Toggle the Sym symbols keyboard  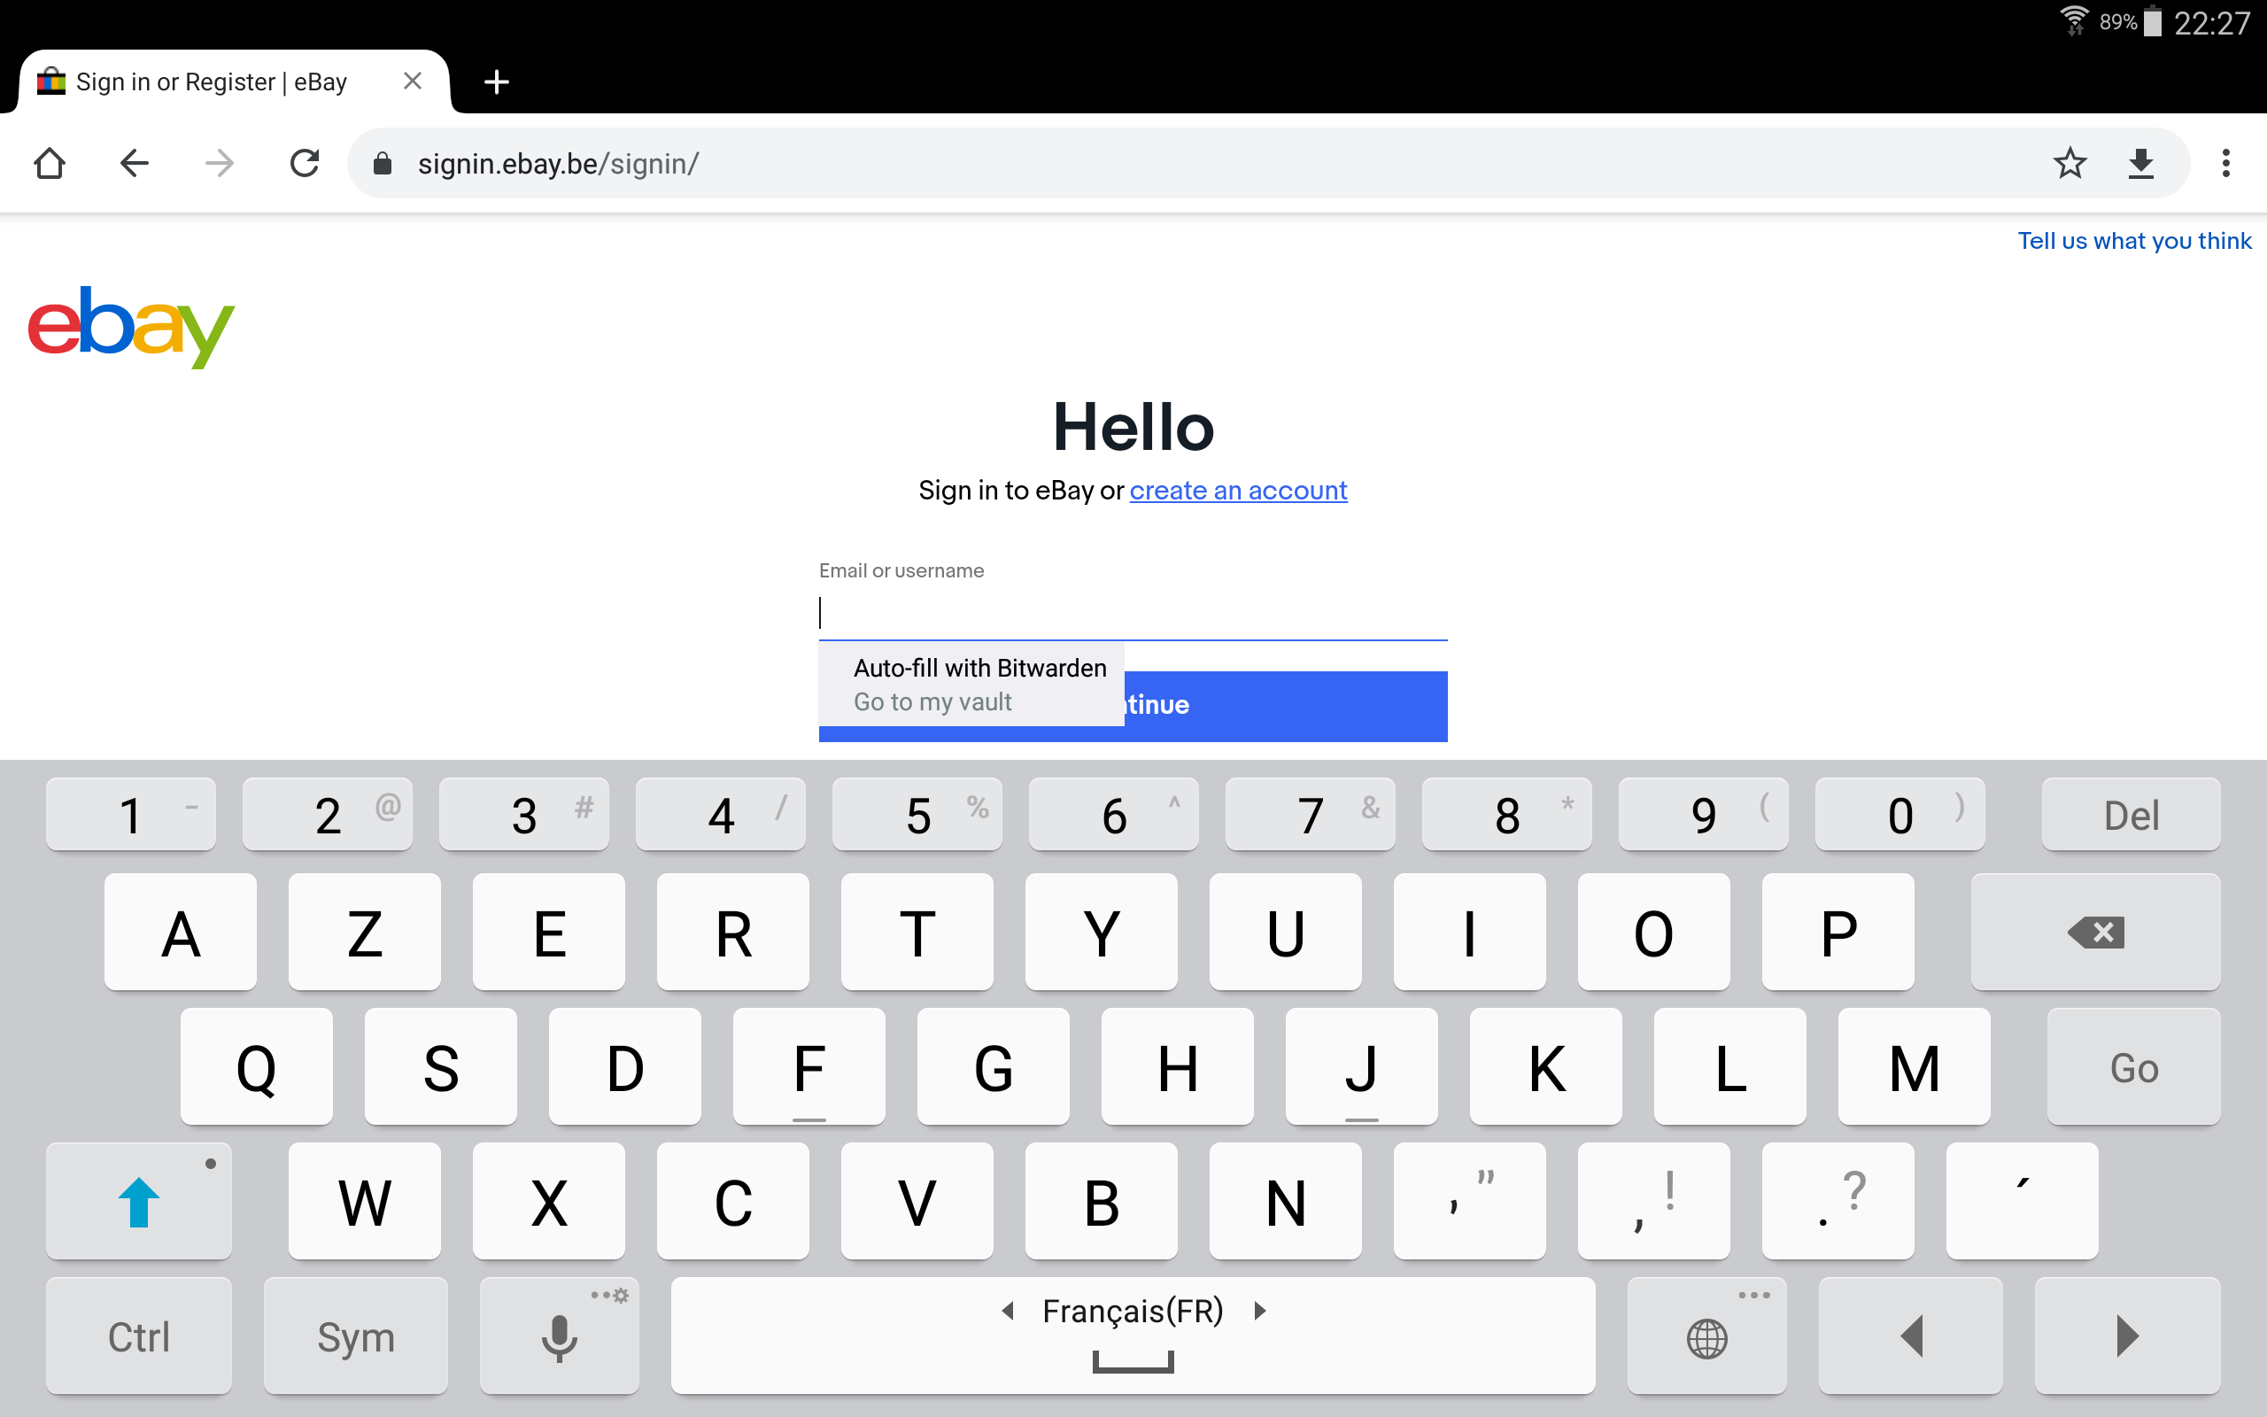coord(355,1336)
